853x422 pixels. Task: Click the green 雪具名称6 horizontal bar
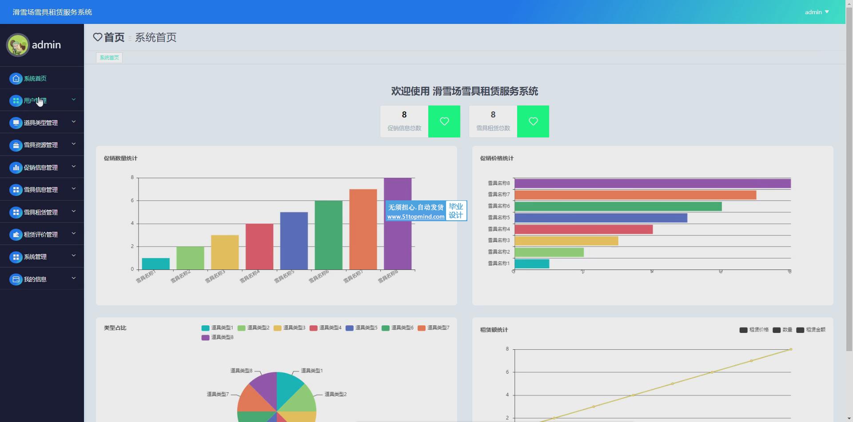coord(618,207)
